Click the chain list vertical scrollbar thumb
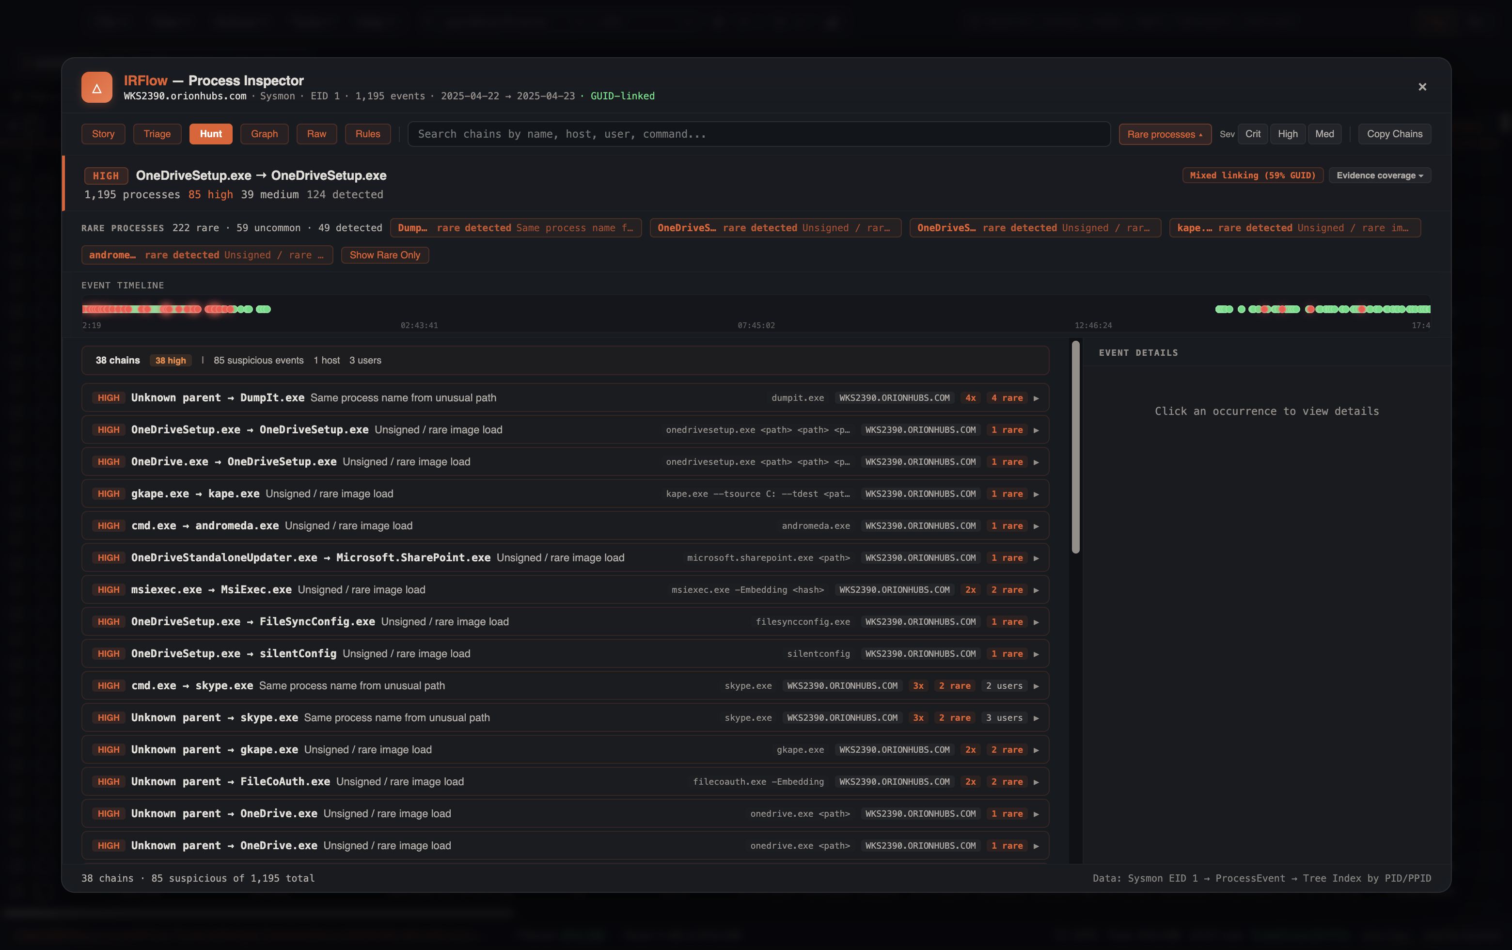This screenshot has width=1512, height=950. [1076, 447]
